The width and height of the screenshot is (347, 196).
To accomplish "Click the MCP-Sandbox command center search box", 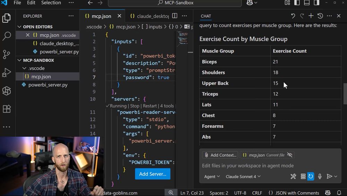I will tap(175, 3).
